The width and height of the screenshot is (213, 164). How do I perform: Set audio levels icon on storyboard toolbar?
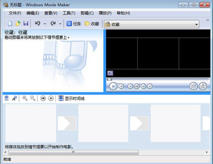(x=7, y=98)
